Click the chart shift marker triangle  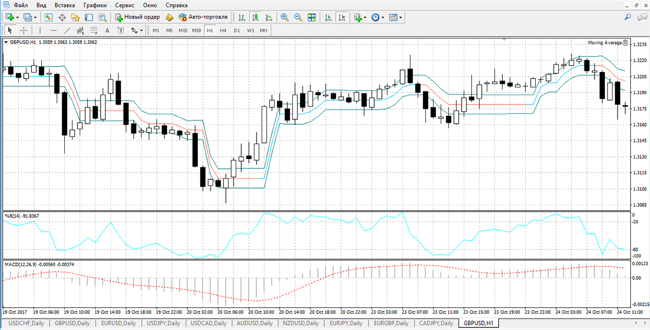504,40
